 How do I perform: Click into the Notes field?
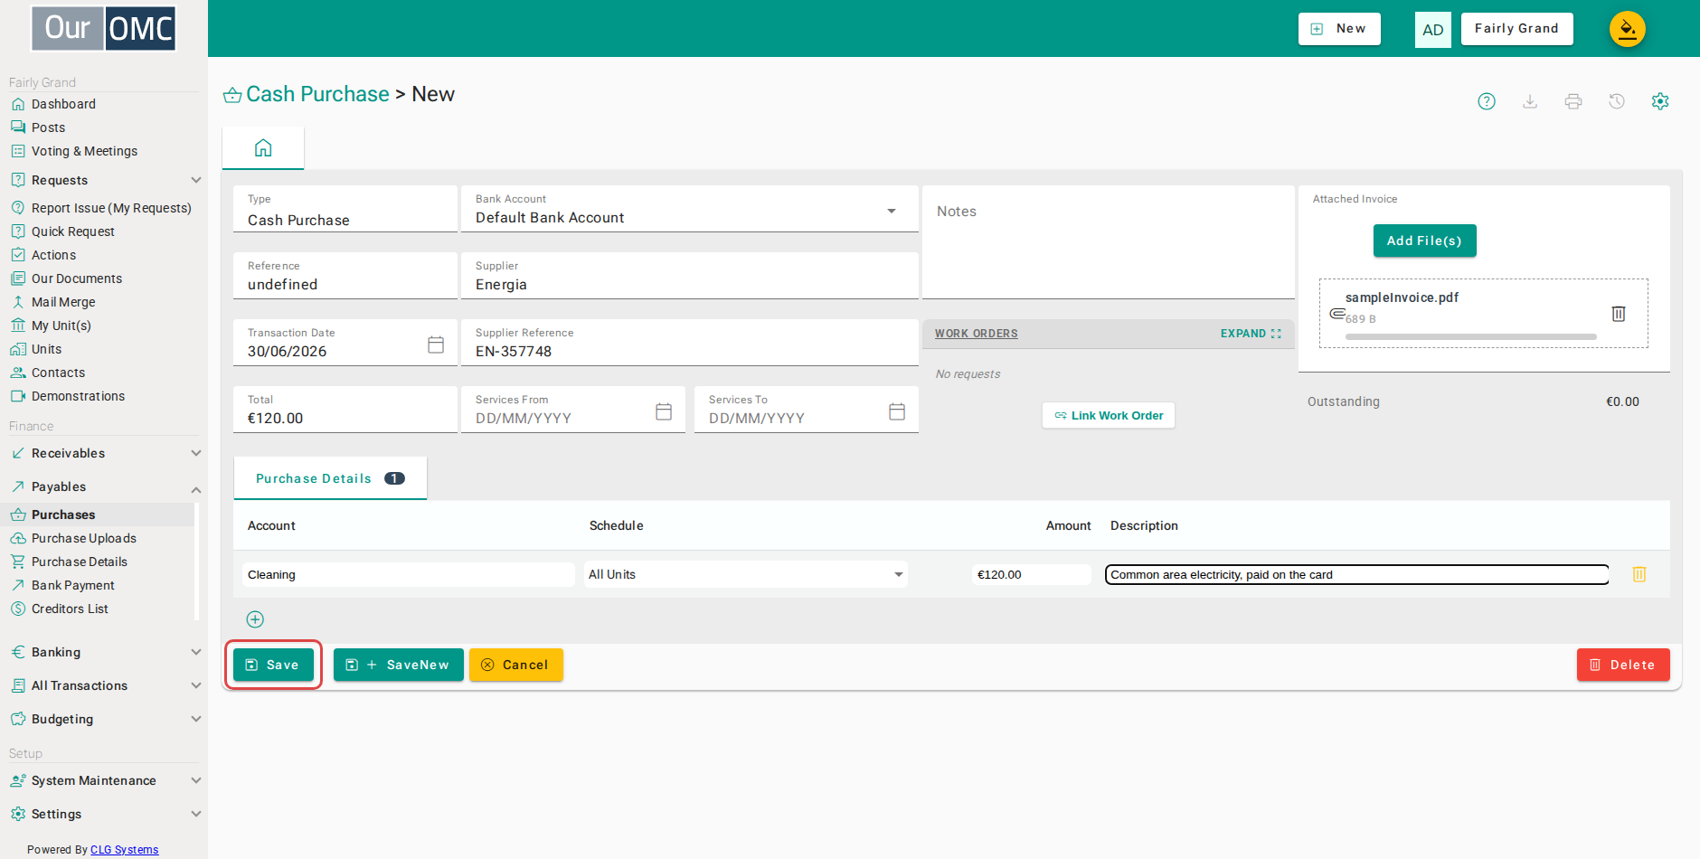[x=1109, y=242]
